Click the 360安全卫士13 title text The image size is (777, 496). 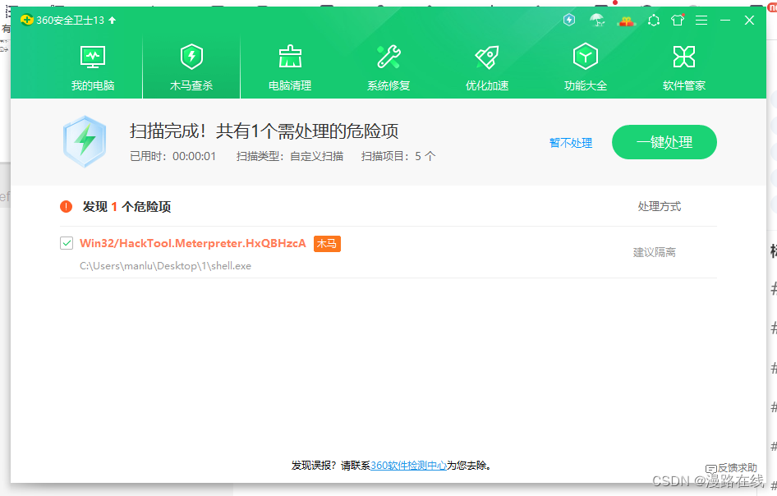(71, 21)
